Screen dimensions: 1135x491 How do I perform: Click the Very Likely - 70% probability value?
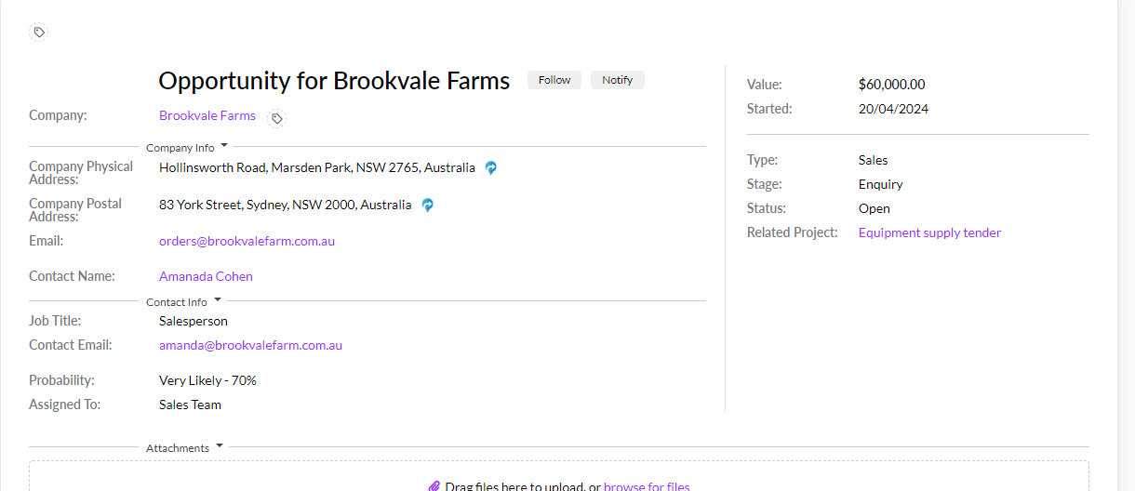tap(207, 380)
